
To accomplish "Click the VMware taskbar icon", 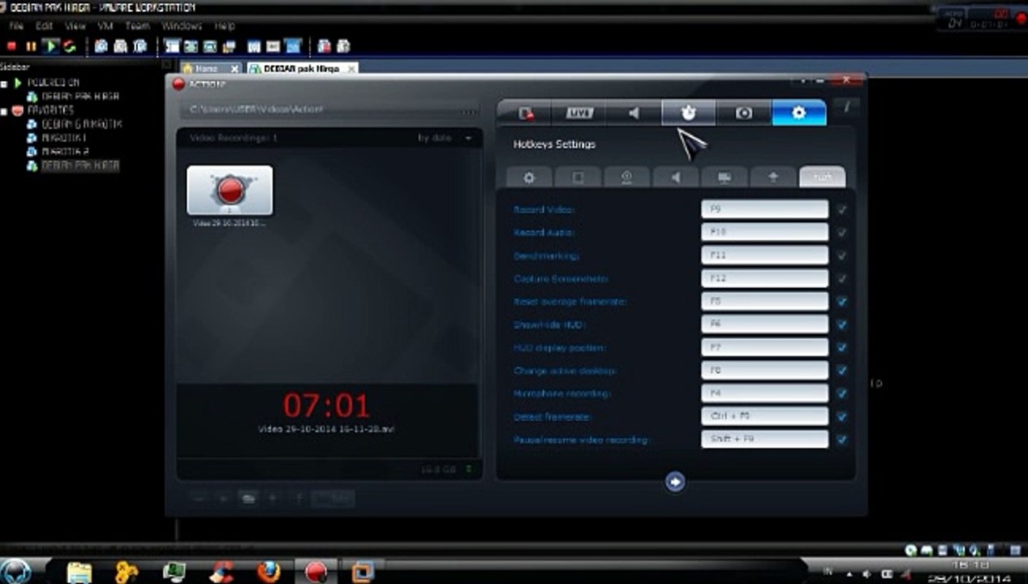I will pyautogui.click(x=363, y=572).
